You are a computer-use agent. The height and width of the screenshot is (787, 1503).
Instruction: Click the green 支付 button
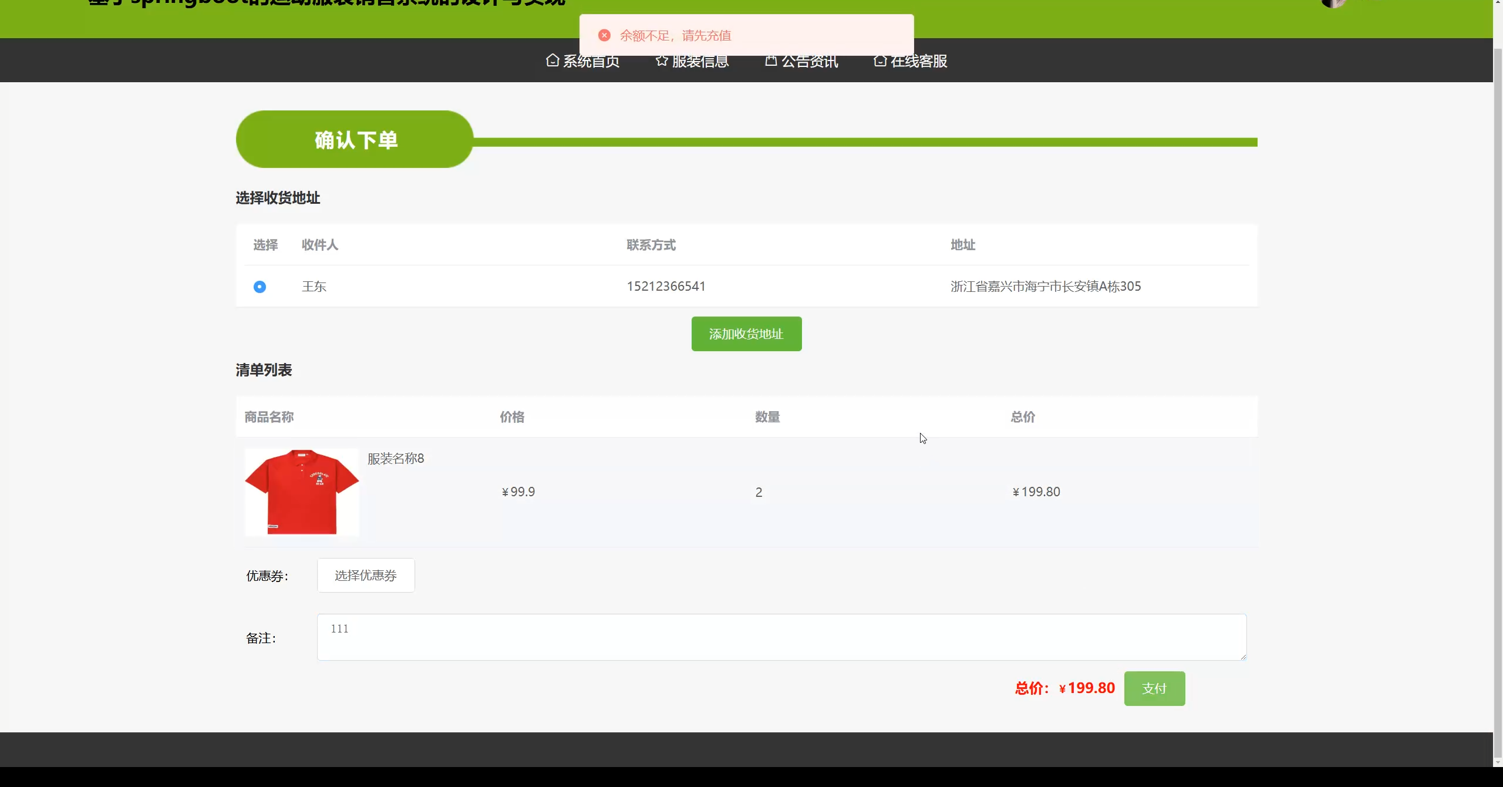point(1154,688)
